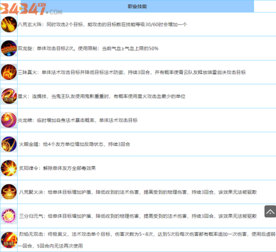The width and height of the screenshot is (276, 252).
Task: Click the 炙阳律令 skill icon
Action: (x=9, y=168)
